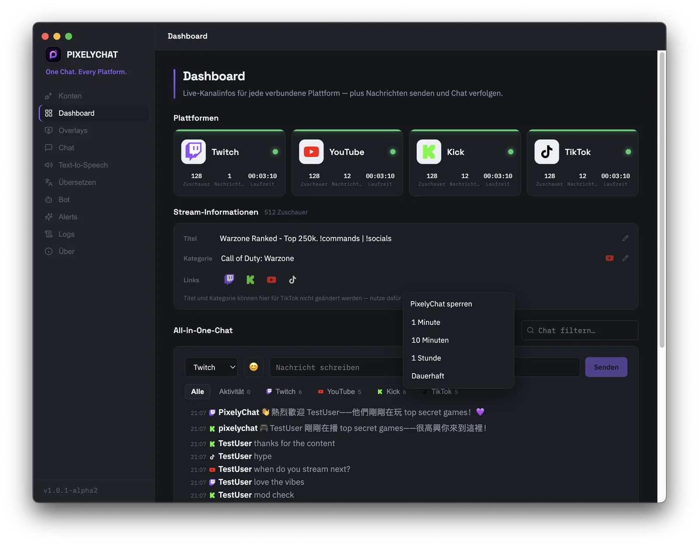Click the Über info icon
The height and width of the screenshot is (546, 699).
pyautogui.click(x=48, y=251)
